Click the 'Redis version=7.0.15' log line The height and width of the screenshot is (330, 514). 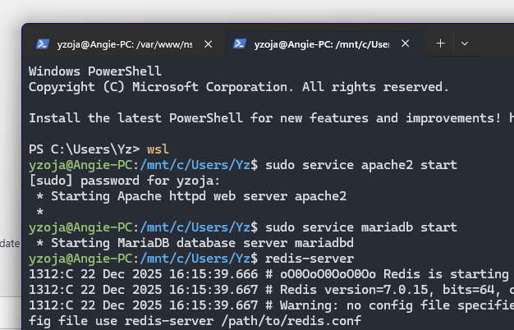pyautogui.click(x=272, y=290)
